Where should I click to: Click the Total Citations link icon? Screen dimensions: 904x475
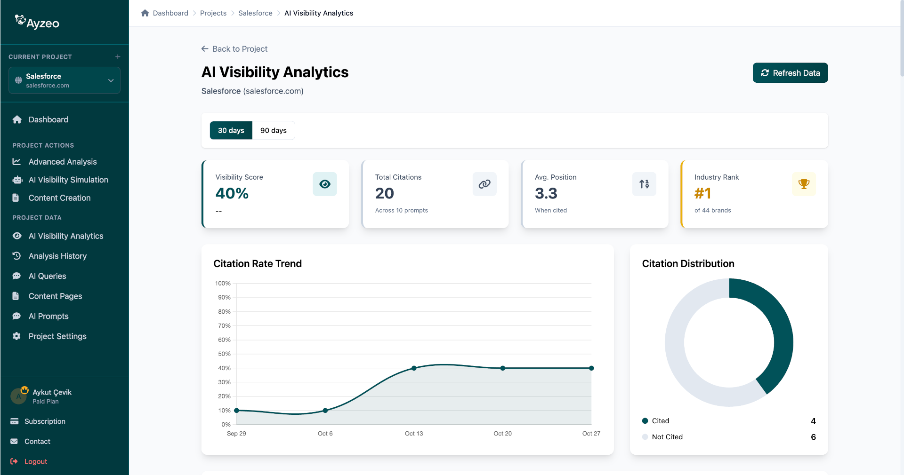484,184
